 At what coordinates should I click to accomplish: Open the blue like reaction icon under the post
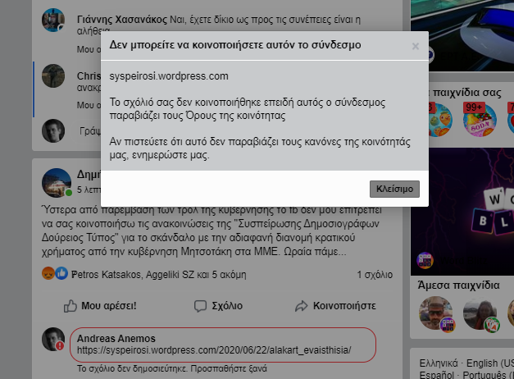click(61, 273)
